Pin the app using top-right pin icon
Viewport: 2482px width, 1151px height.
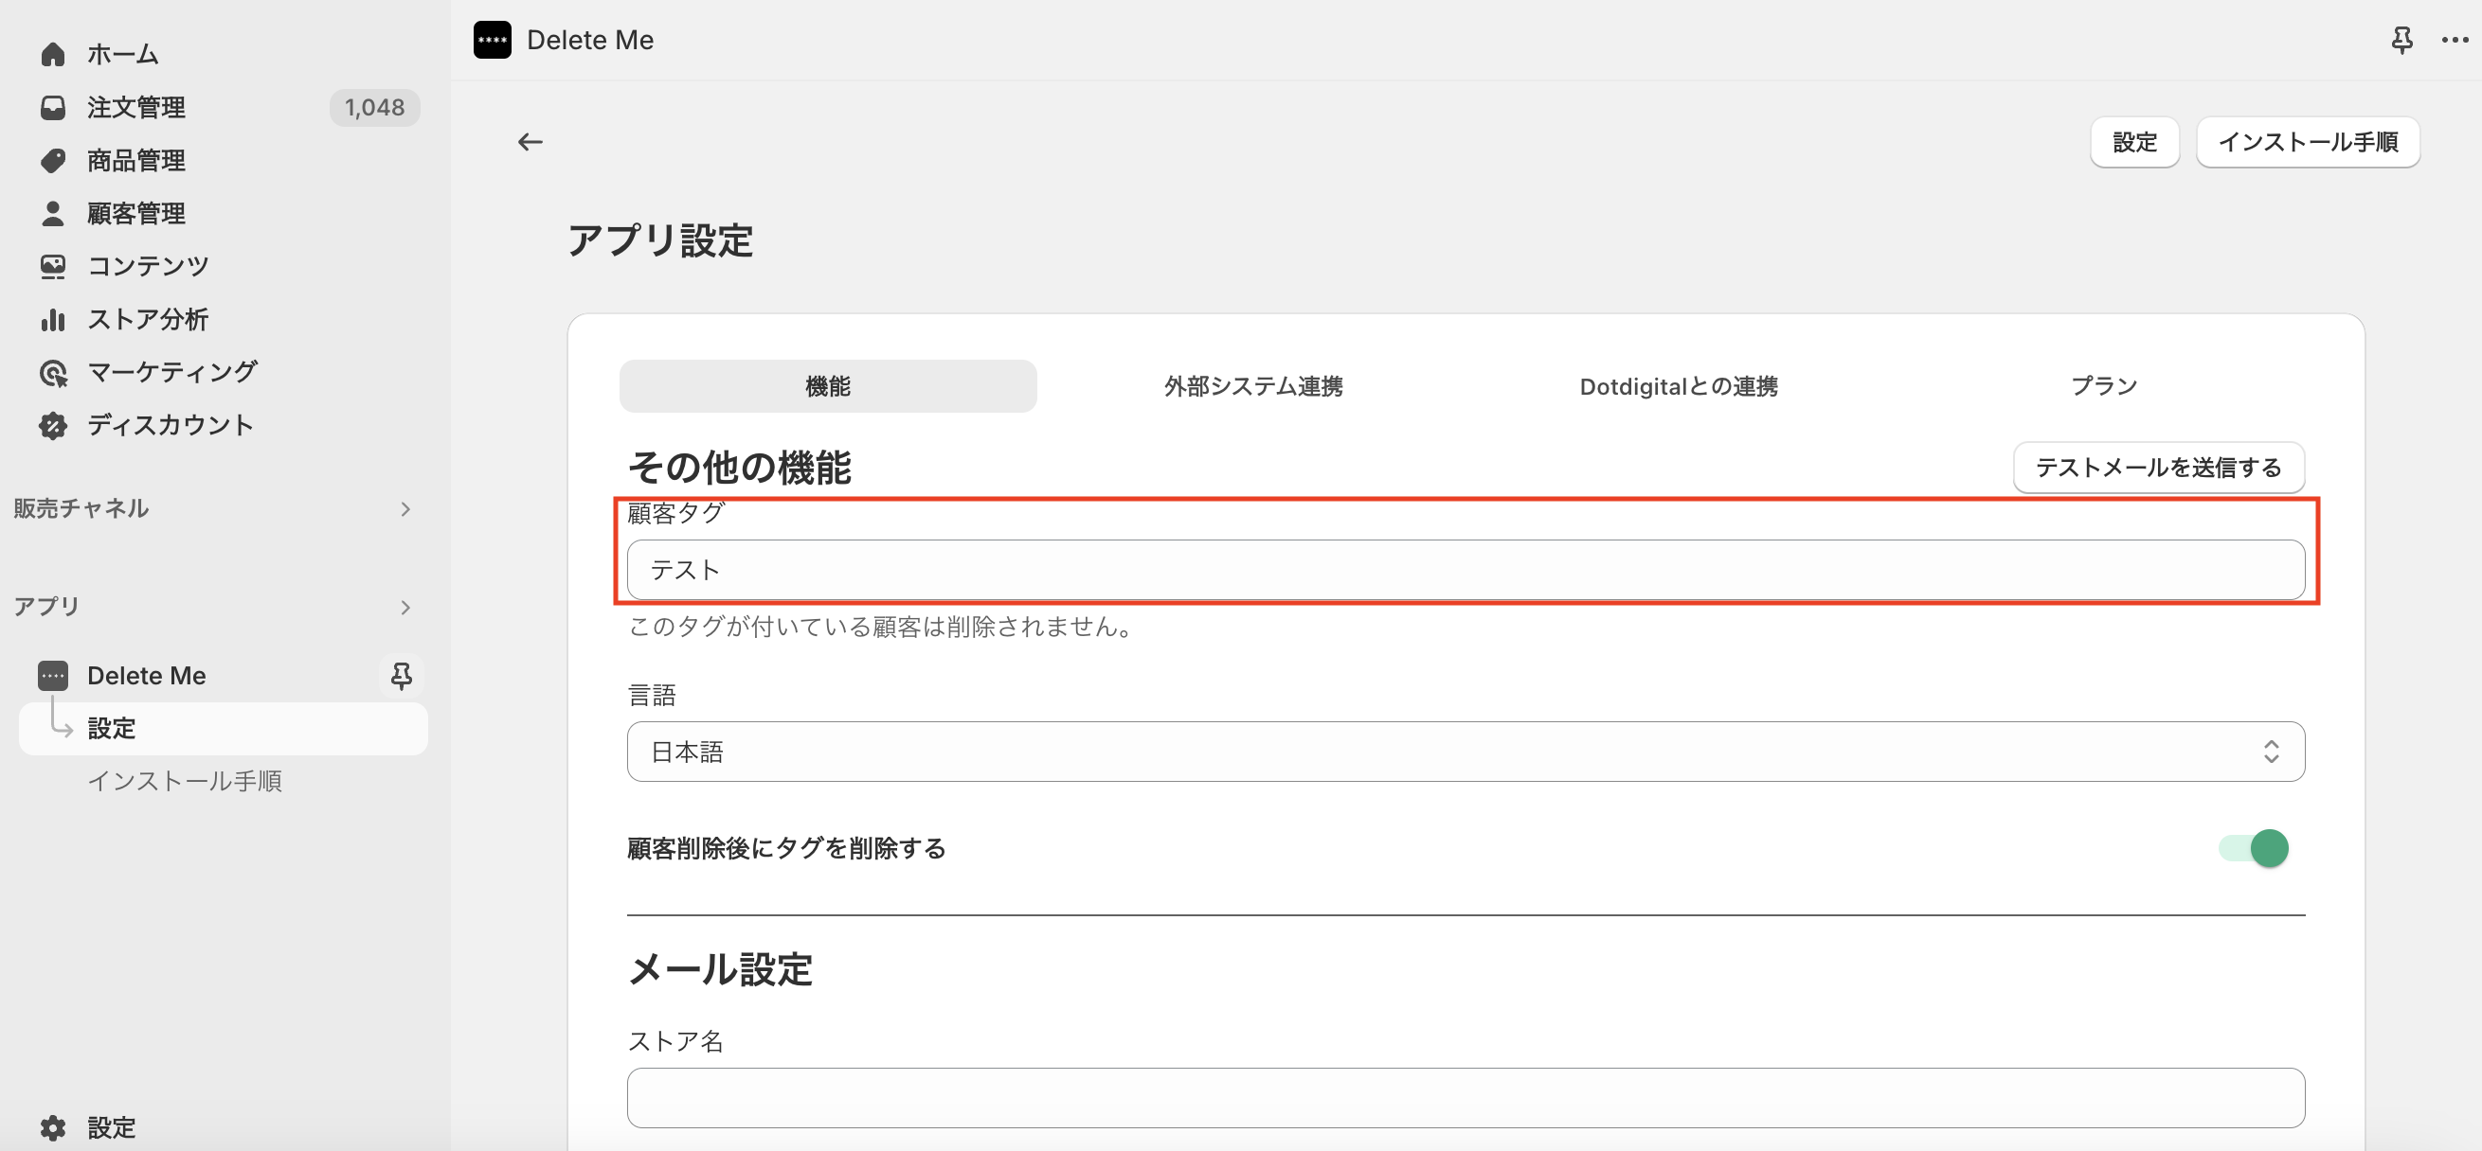2402,40
